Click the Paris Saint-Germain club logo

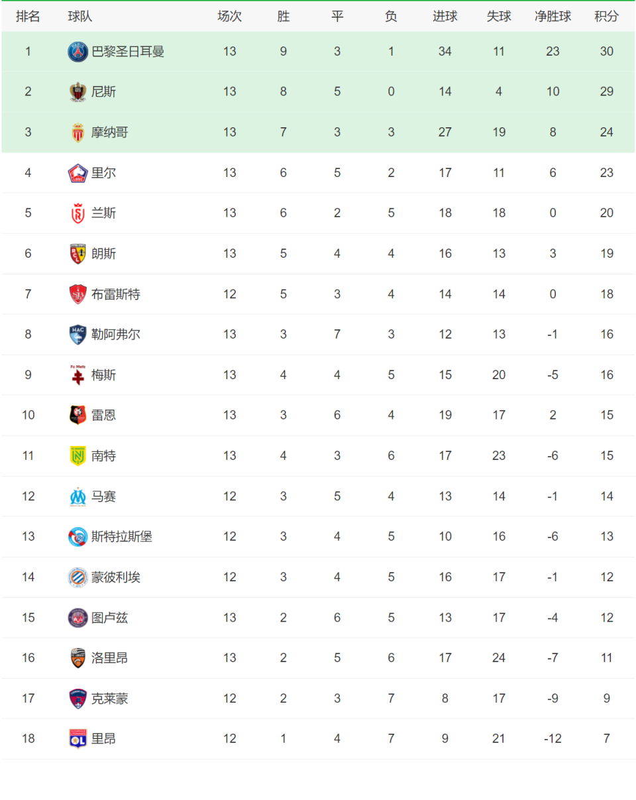point(78,52)
